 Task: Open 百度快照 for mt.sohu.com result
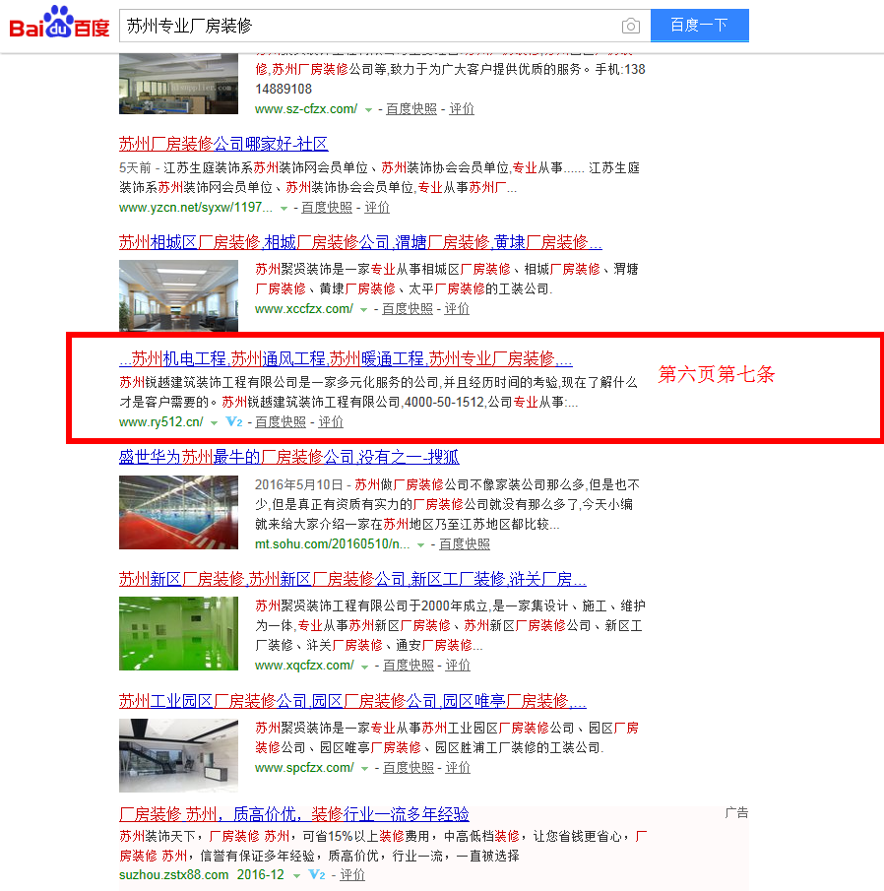pyautogui.click(x=465, y=543)
